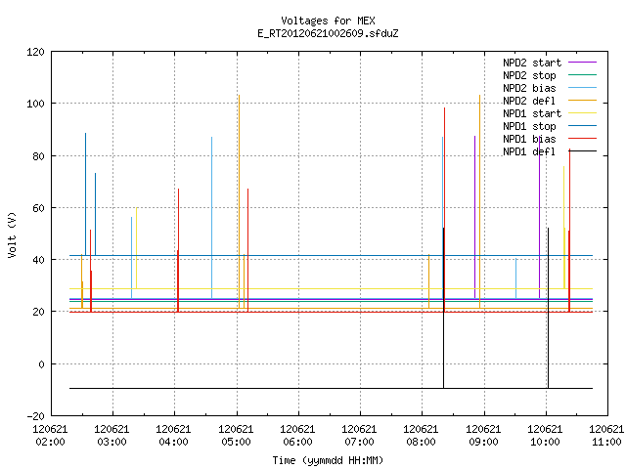Click x-axis tick label 02:00
Viewport: 626px width, 469px height.
pyautogui.click(x=50, y=443)
